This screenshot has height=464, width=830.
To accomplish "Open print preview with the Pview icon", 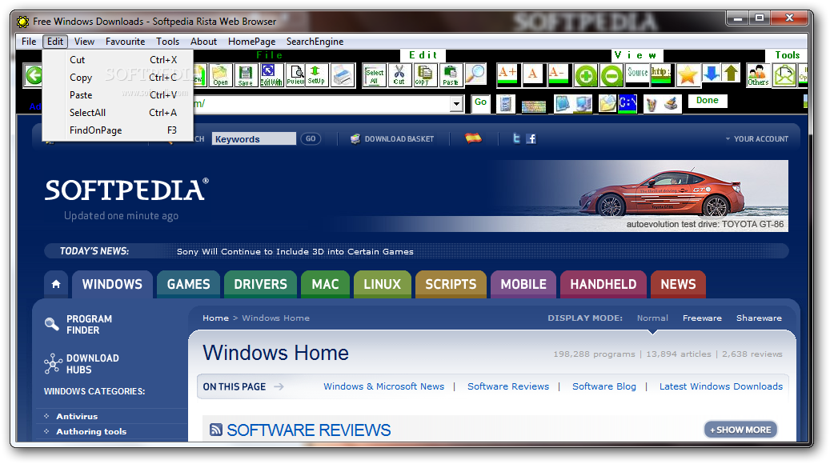I will (295, 75).
